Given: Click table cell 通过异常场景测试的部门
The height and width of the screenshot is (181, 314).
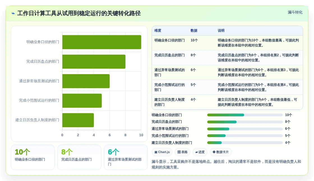Looking at the screenshot, I should coord(169,72).
